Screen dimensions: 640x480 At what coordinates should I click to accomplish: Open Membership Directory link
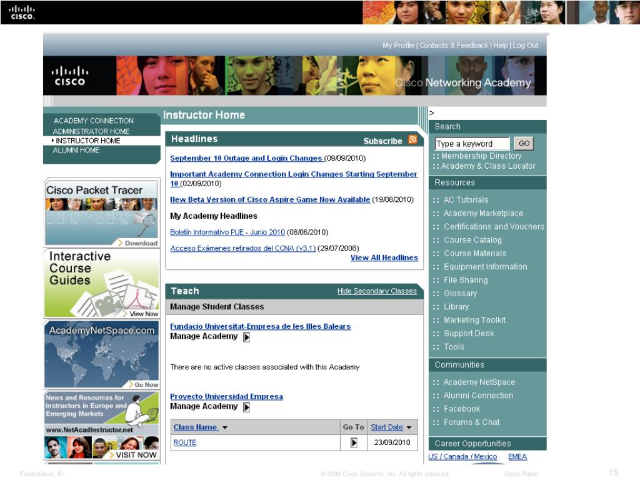pos(481,156)
